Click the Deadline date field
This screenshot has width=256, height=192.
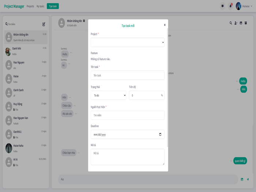point(128,134)
